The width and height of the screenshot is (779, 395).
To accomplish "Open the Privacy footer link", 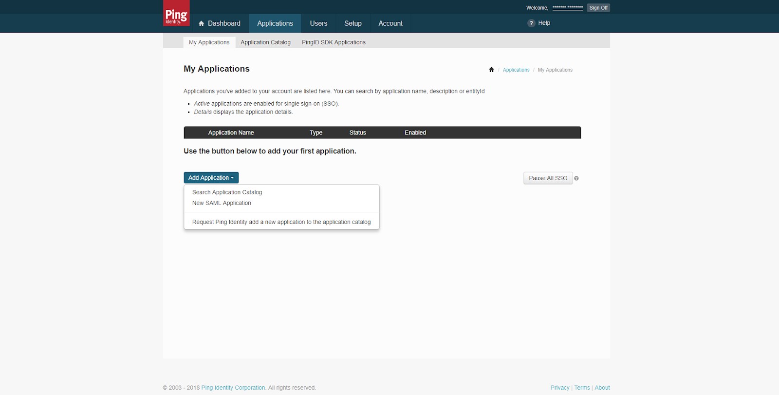I will (559, 388).
